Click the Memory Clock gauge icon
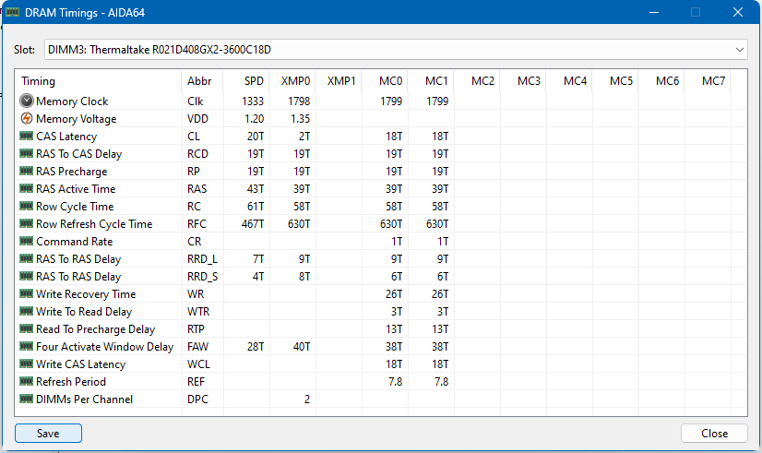 tap(26, 101)
